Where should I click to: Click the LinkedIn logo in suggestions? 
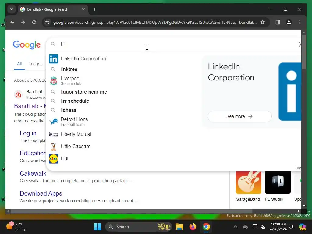pos(54,59)
